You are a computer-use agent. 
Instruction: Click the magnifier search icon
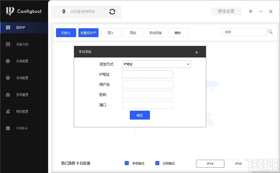coord(270,32)
